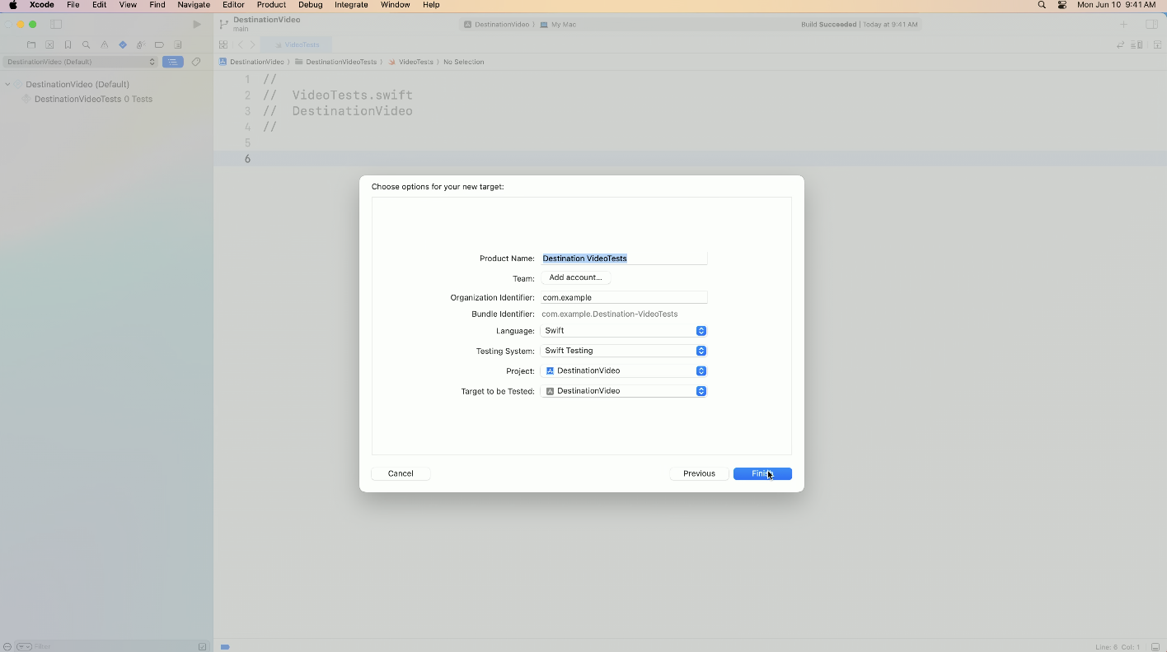The height and width of the screenshot is (652, 1167).
Task: Open the Source Control navigator icon
Action: click(49, 45)
